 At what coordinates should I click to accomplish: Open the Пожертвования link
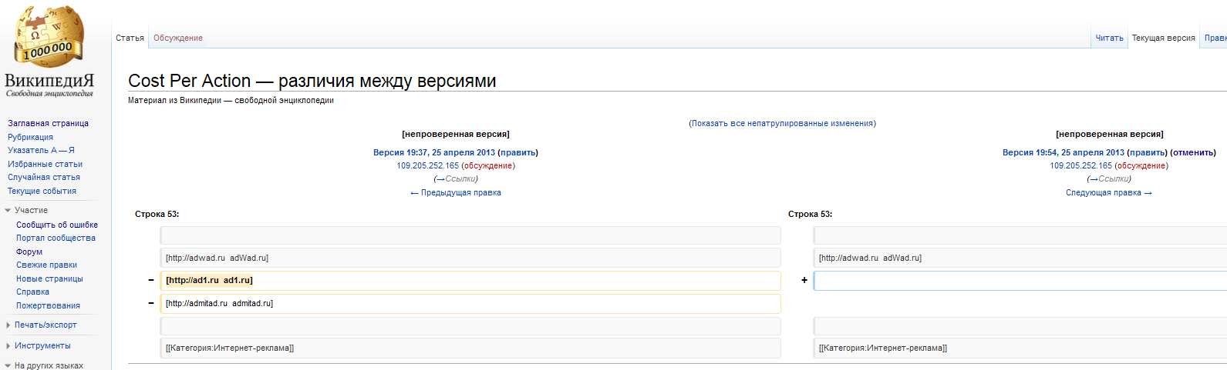(48, 305)
